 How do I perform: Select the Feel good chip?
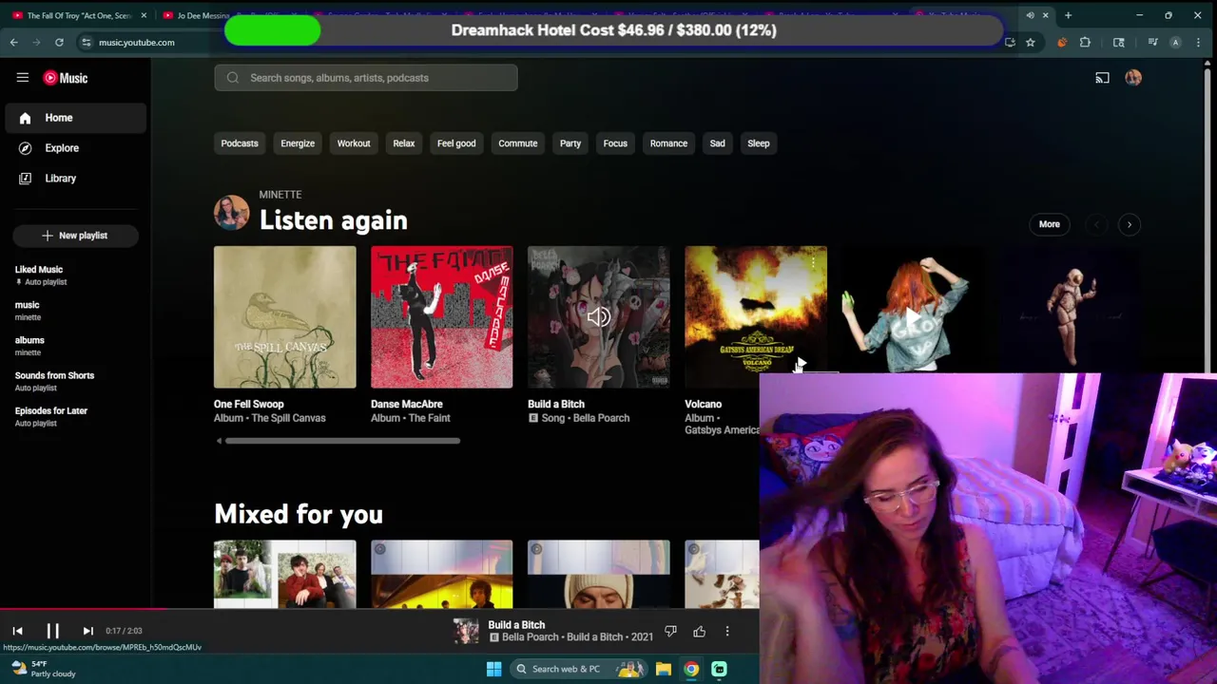456,143
